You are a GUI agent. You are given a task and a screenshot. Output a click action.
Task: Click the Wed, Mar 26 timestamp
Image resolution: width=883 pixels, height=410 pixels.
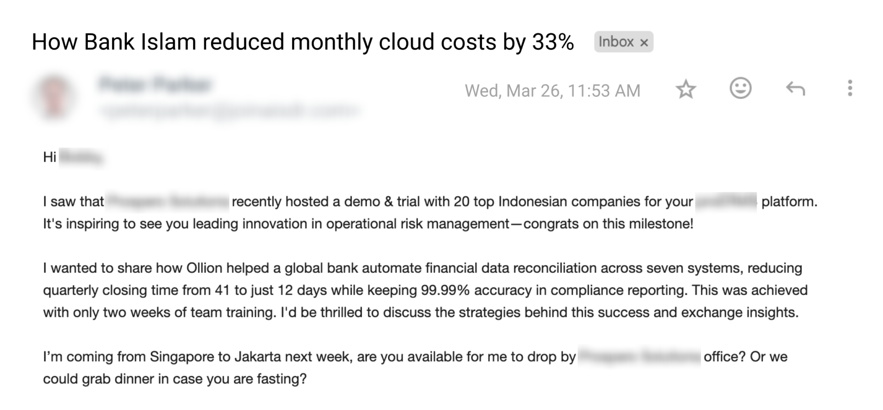552,91
